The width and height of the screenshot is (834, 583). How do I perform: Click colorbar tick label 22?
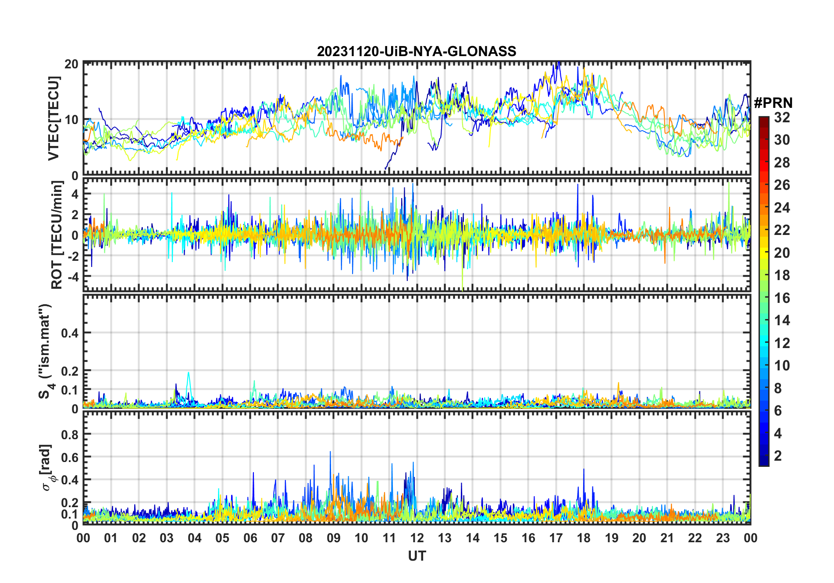coord(782,230)
